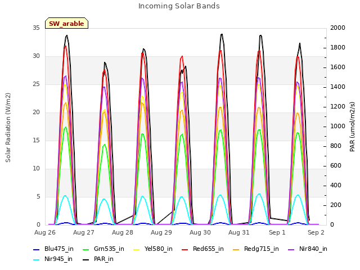Click the Nir840_in legend label
Screen dimensions: 360x270
(x=313, y=249)
